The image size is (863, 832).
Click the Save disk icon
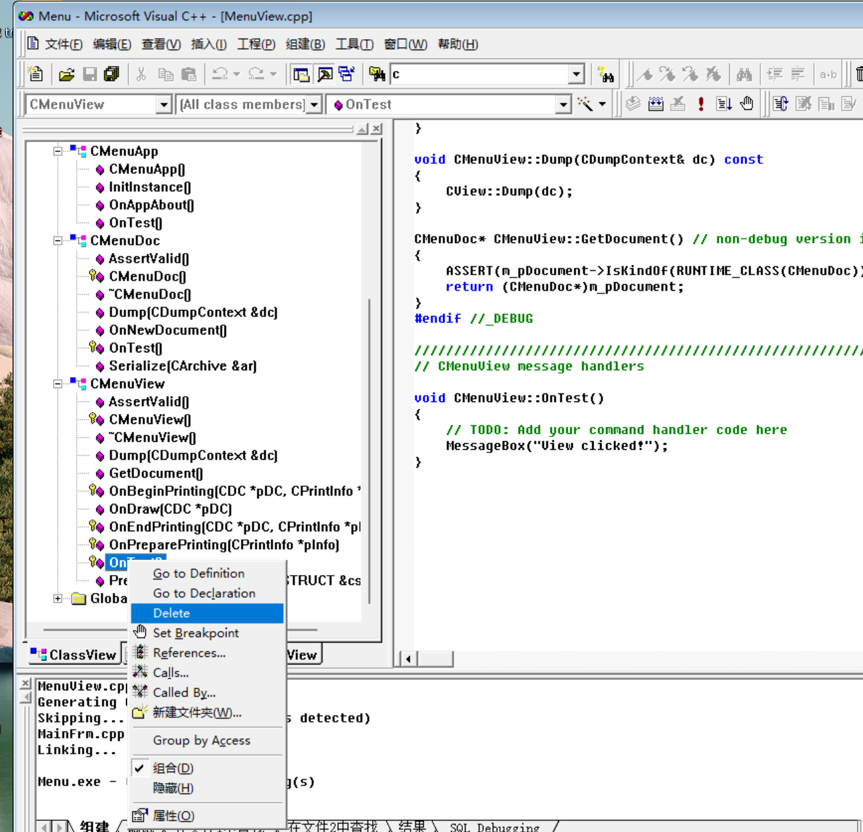pos(90,74)
